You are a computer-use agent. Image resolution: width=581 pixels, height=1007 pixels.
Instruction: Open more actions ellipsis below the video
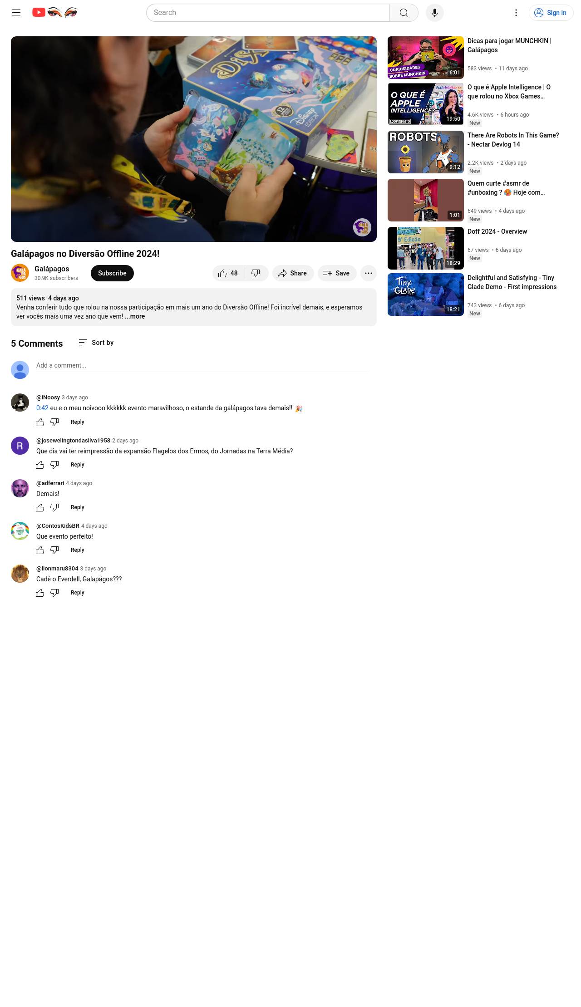tap(369, 273)
